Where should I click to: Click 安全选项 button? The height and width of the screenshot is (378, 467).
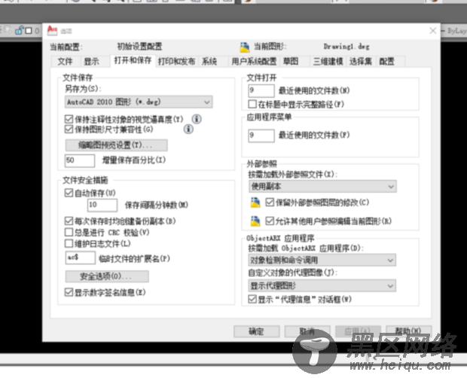107,276
